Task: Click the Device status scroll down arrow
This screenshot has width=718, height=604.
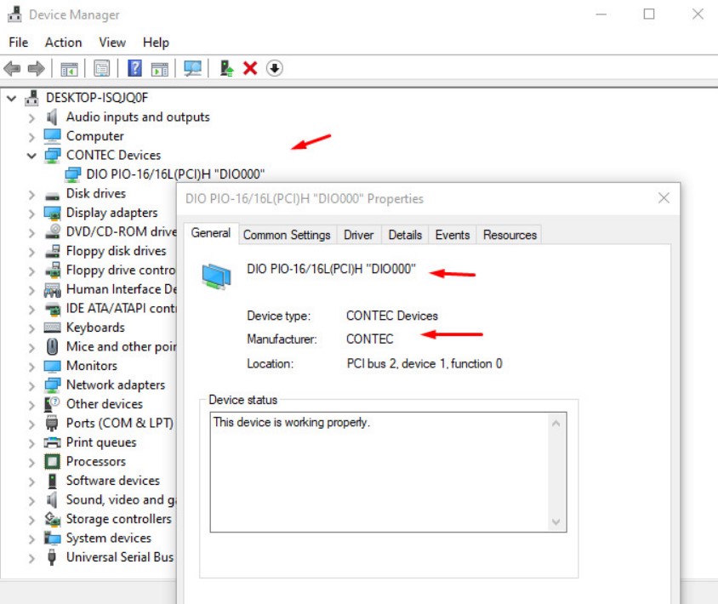Action: (556, 521)
